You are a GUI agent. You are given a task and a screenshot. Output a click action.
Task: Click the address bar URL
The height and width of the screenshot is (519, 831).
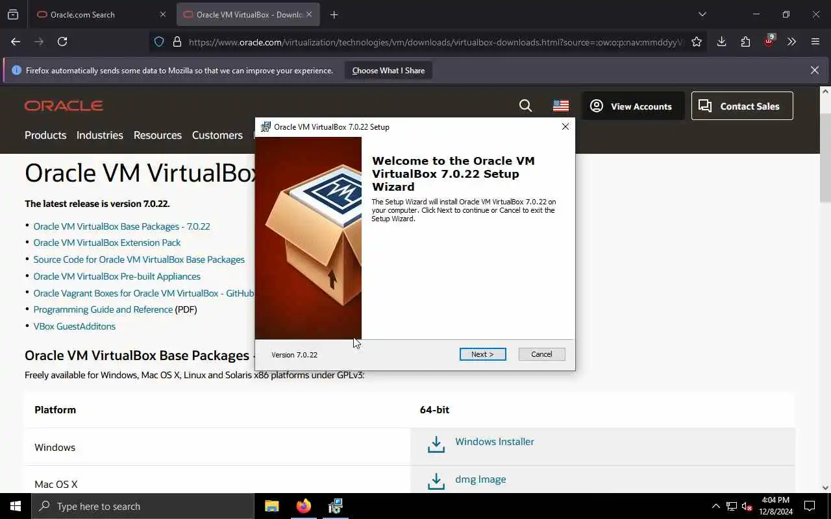pyautogui.click(x=435, y=42)
